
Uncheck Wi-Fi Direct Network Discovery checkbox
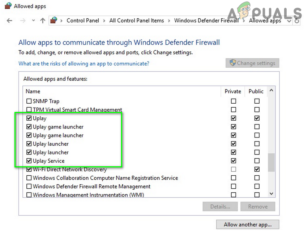click(x=29, y=169)
